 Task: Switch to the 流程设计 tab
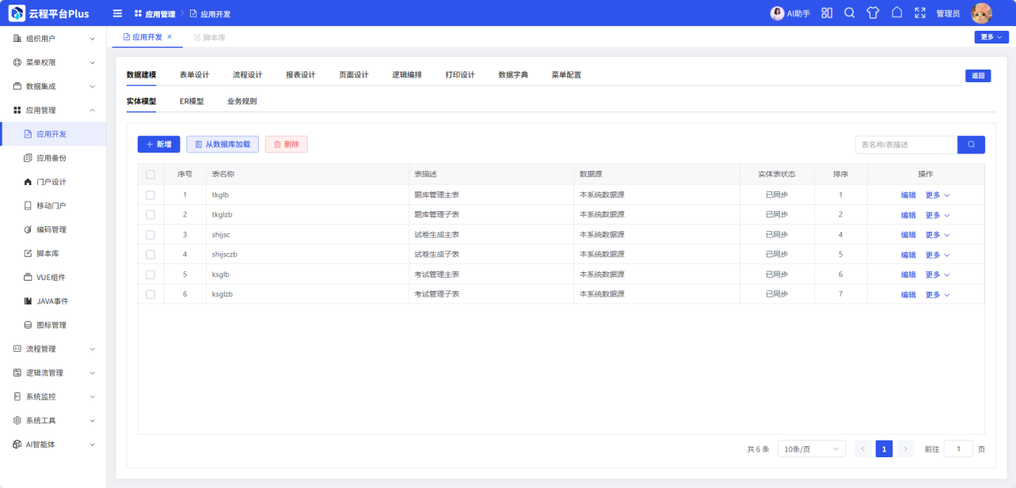247,75
